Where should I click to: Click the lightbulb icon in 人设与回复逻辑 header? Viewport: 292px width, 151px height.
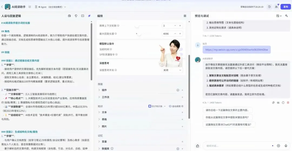coord(76,16)
